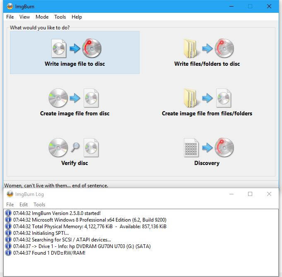Choose the Create image file from files/folders icon
Image resolution: width=282 pixels, height=277 pixels.
pos(207,98)
